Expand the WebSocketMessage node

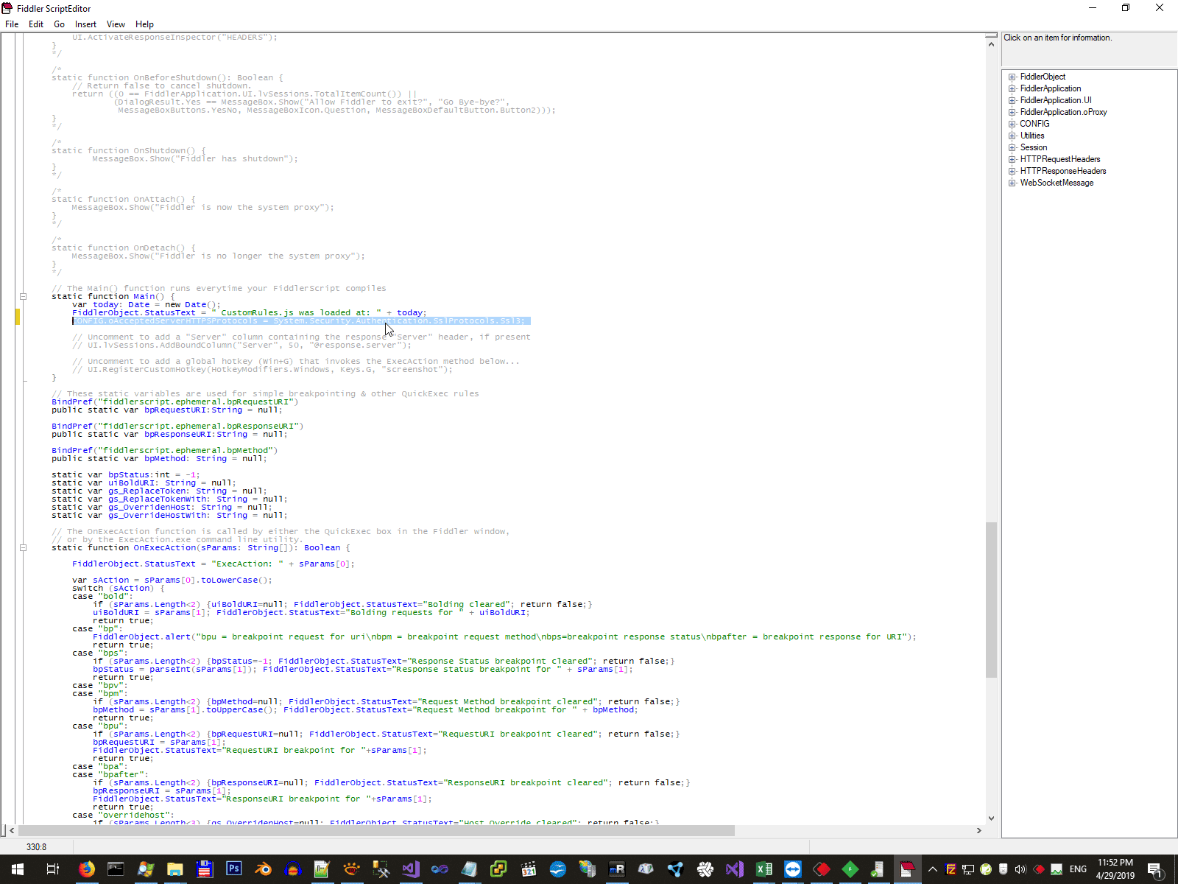pyautogui.click(x=1012, y=183)
